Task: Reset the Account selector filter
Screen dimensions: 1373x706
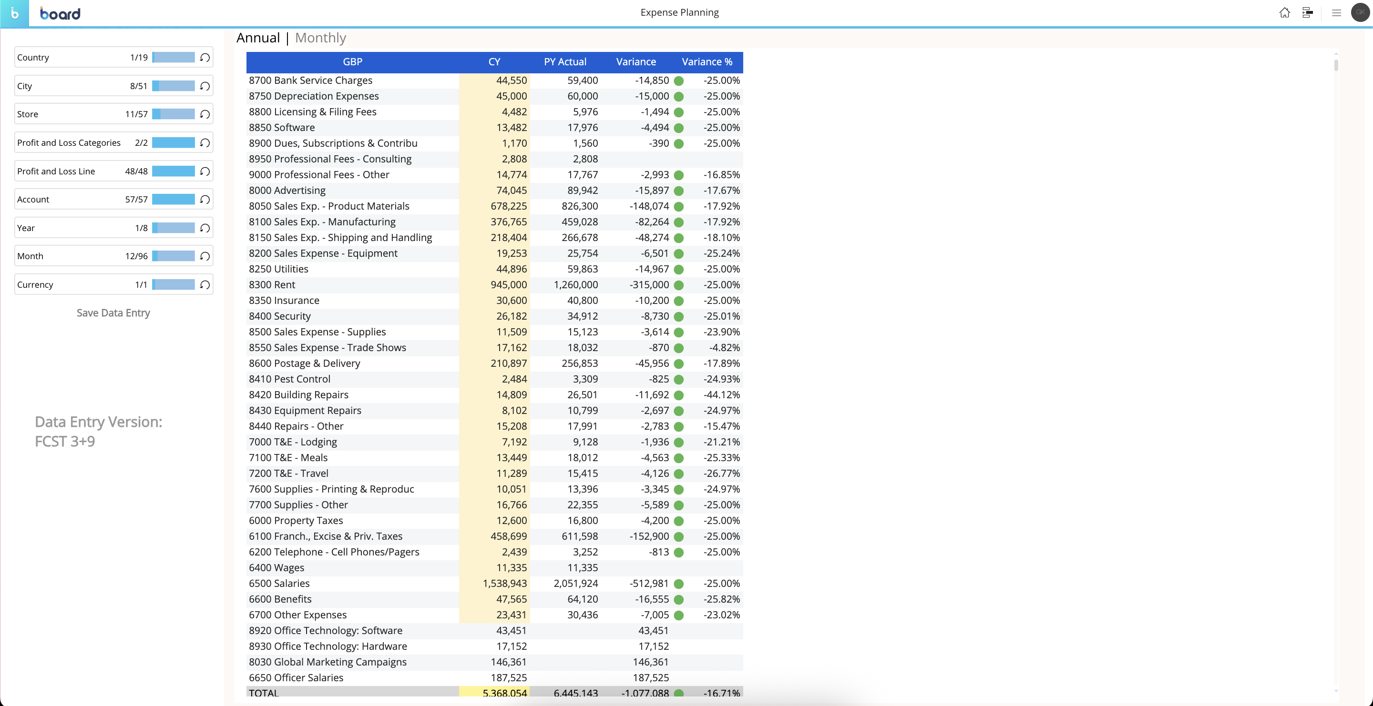Action: (205, 199)
